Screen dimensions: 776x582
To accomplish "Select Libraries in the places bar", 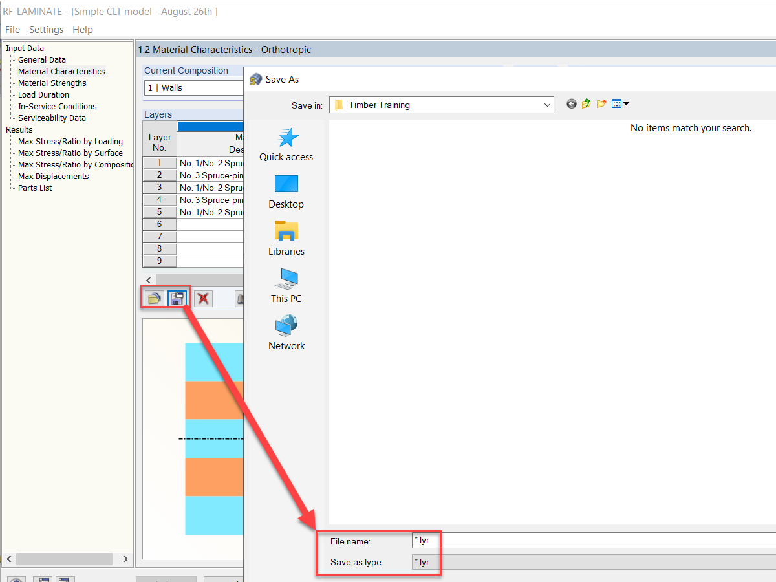I will (286, 239).
